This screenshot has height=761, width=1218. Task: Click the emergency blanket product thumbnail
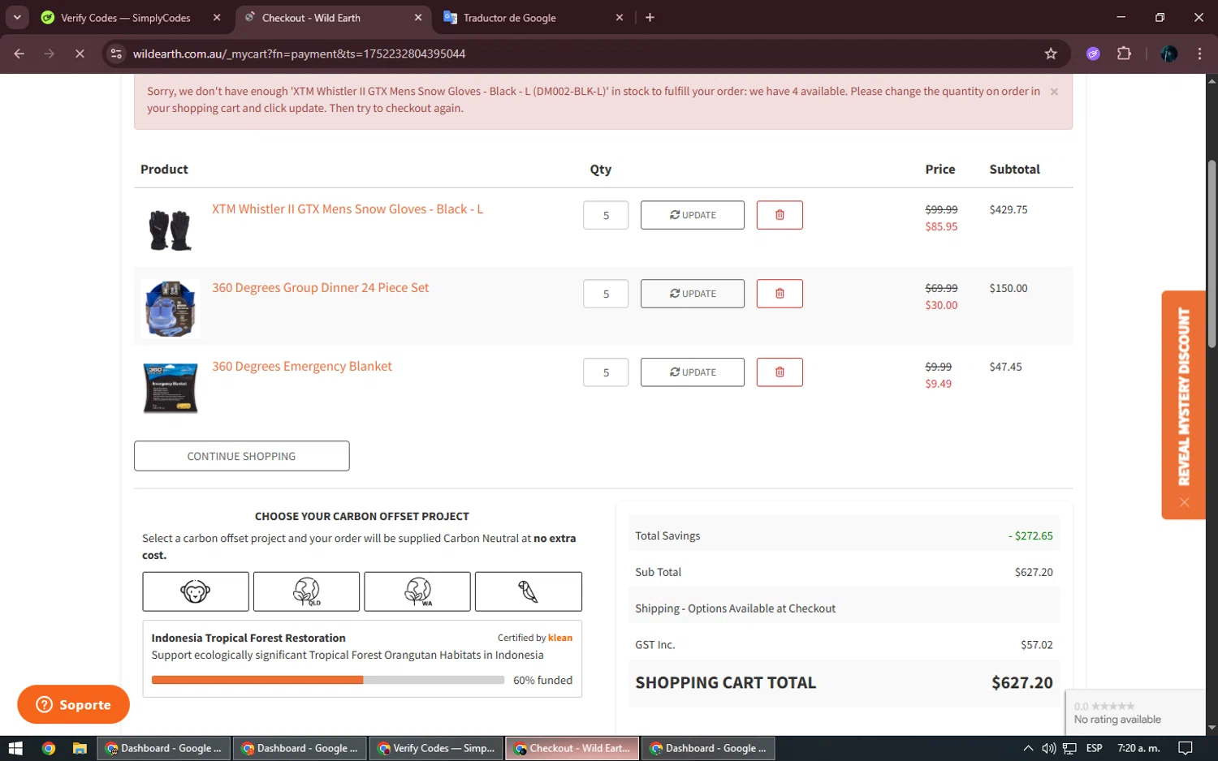coord(171,388)
